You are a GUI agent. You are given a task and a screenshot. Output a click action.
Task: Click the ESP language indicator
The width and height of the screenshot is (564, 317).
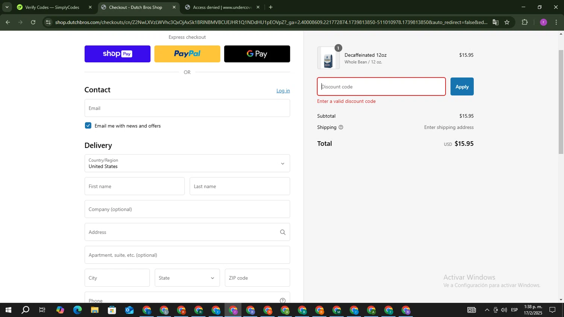[514, 310]
